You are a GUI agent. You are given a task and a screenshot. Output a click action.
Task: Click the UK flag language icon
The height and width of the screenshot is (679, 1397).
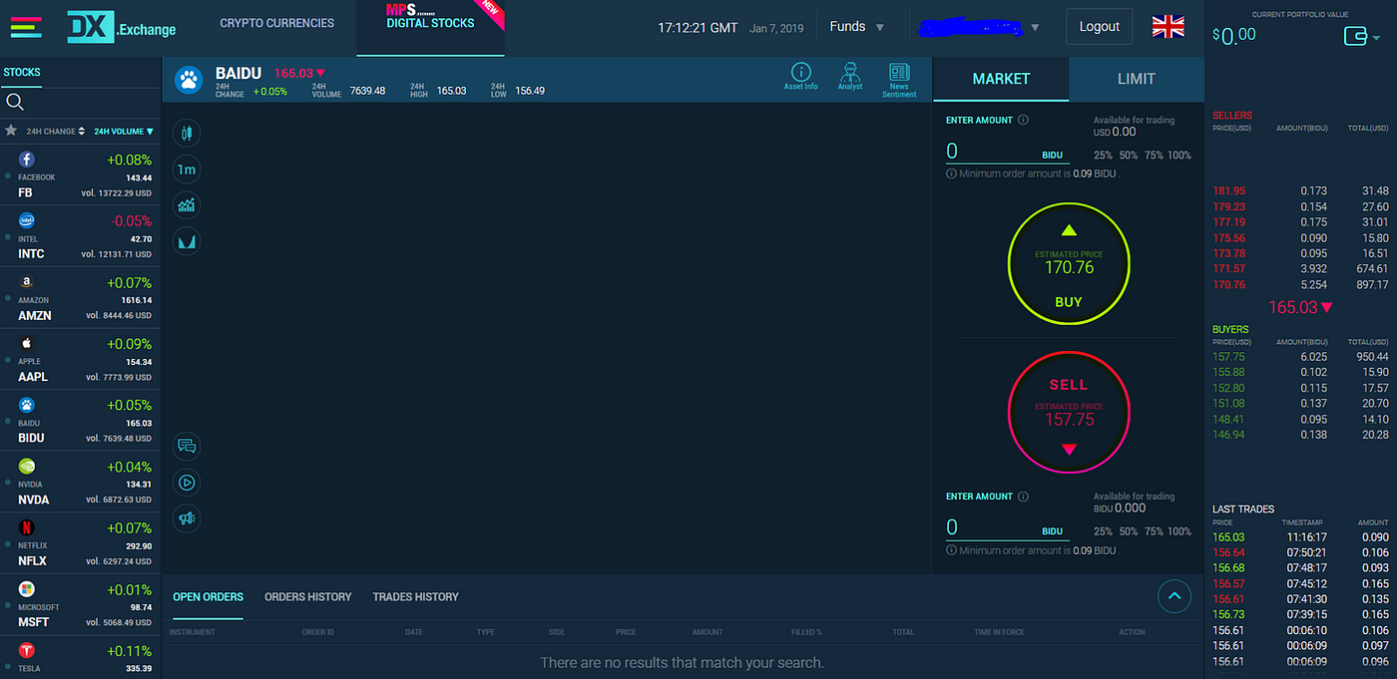(x=1167, y=27)
